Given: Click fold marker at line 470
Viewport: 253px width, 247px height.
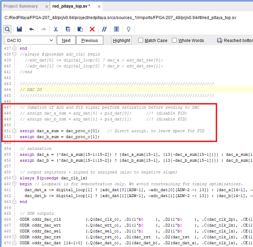Looking at the screenshot, I should [14, 243].
